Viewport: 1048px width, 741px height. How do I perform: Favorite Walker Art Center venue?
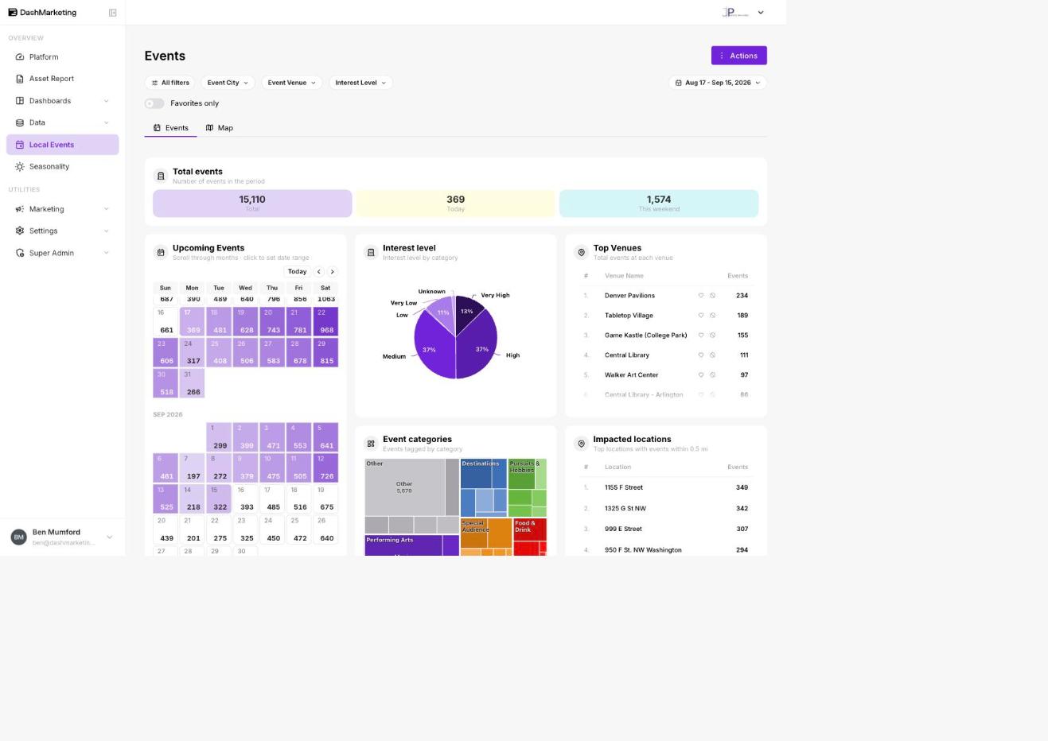coord(701,375)
